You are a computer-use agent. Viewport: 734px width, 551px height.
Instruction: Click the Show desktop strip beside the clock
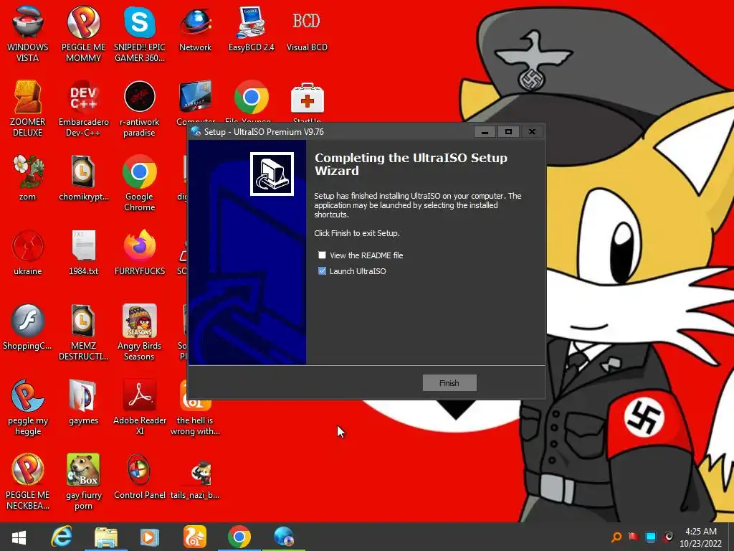(731, 537)
